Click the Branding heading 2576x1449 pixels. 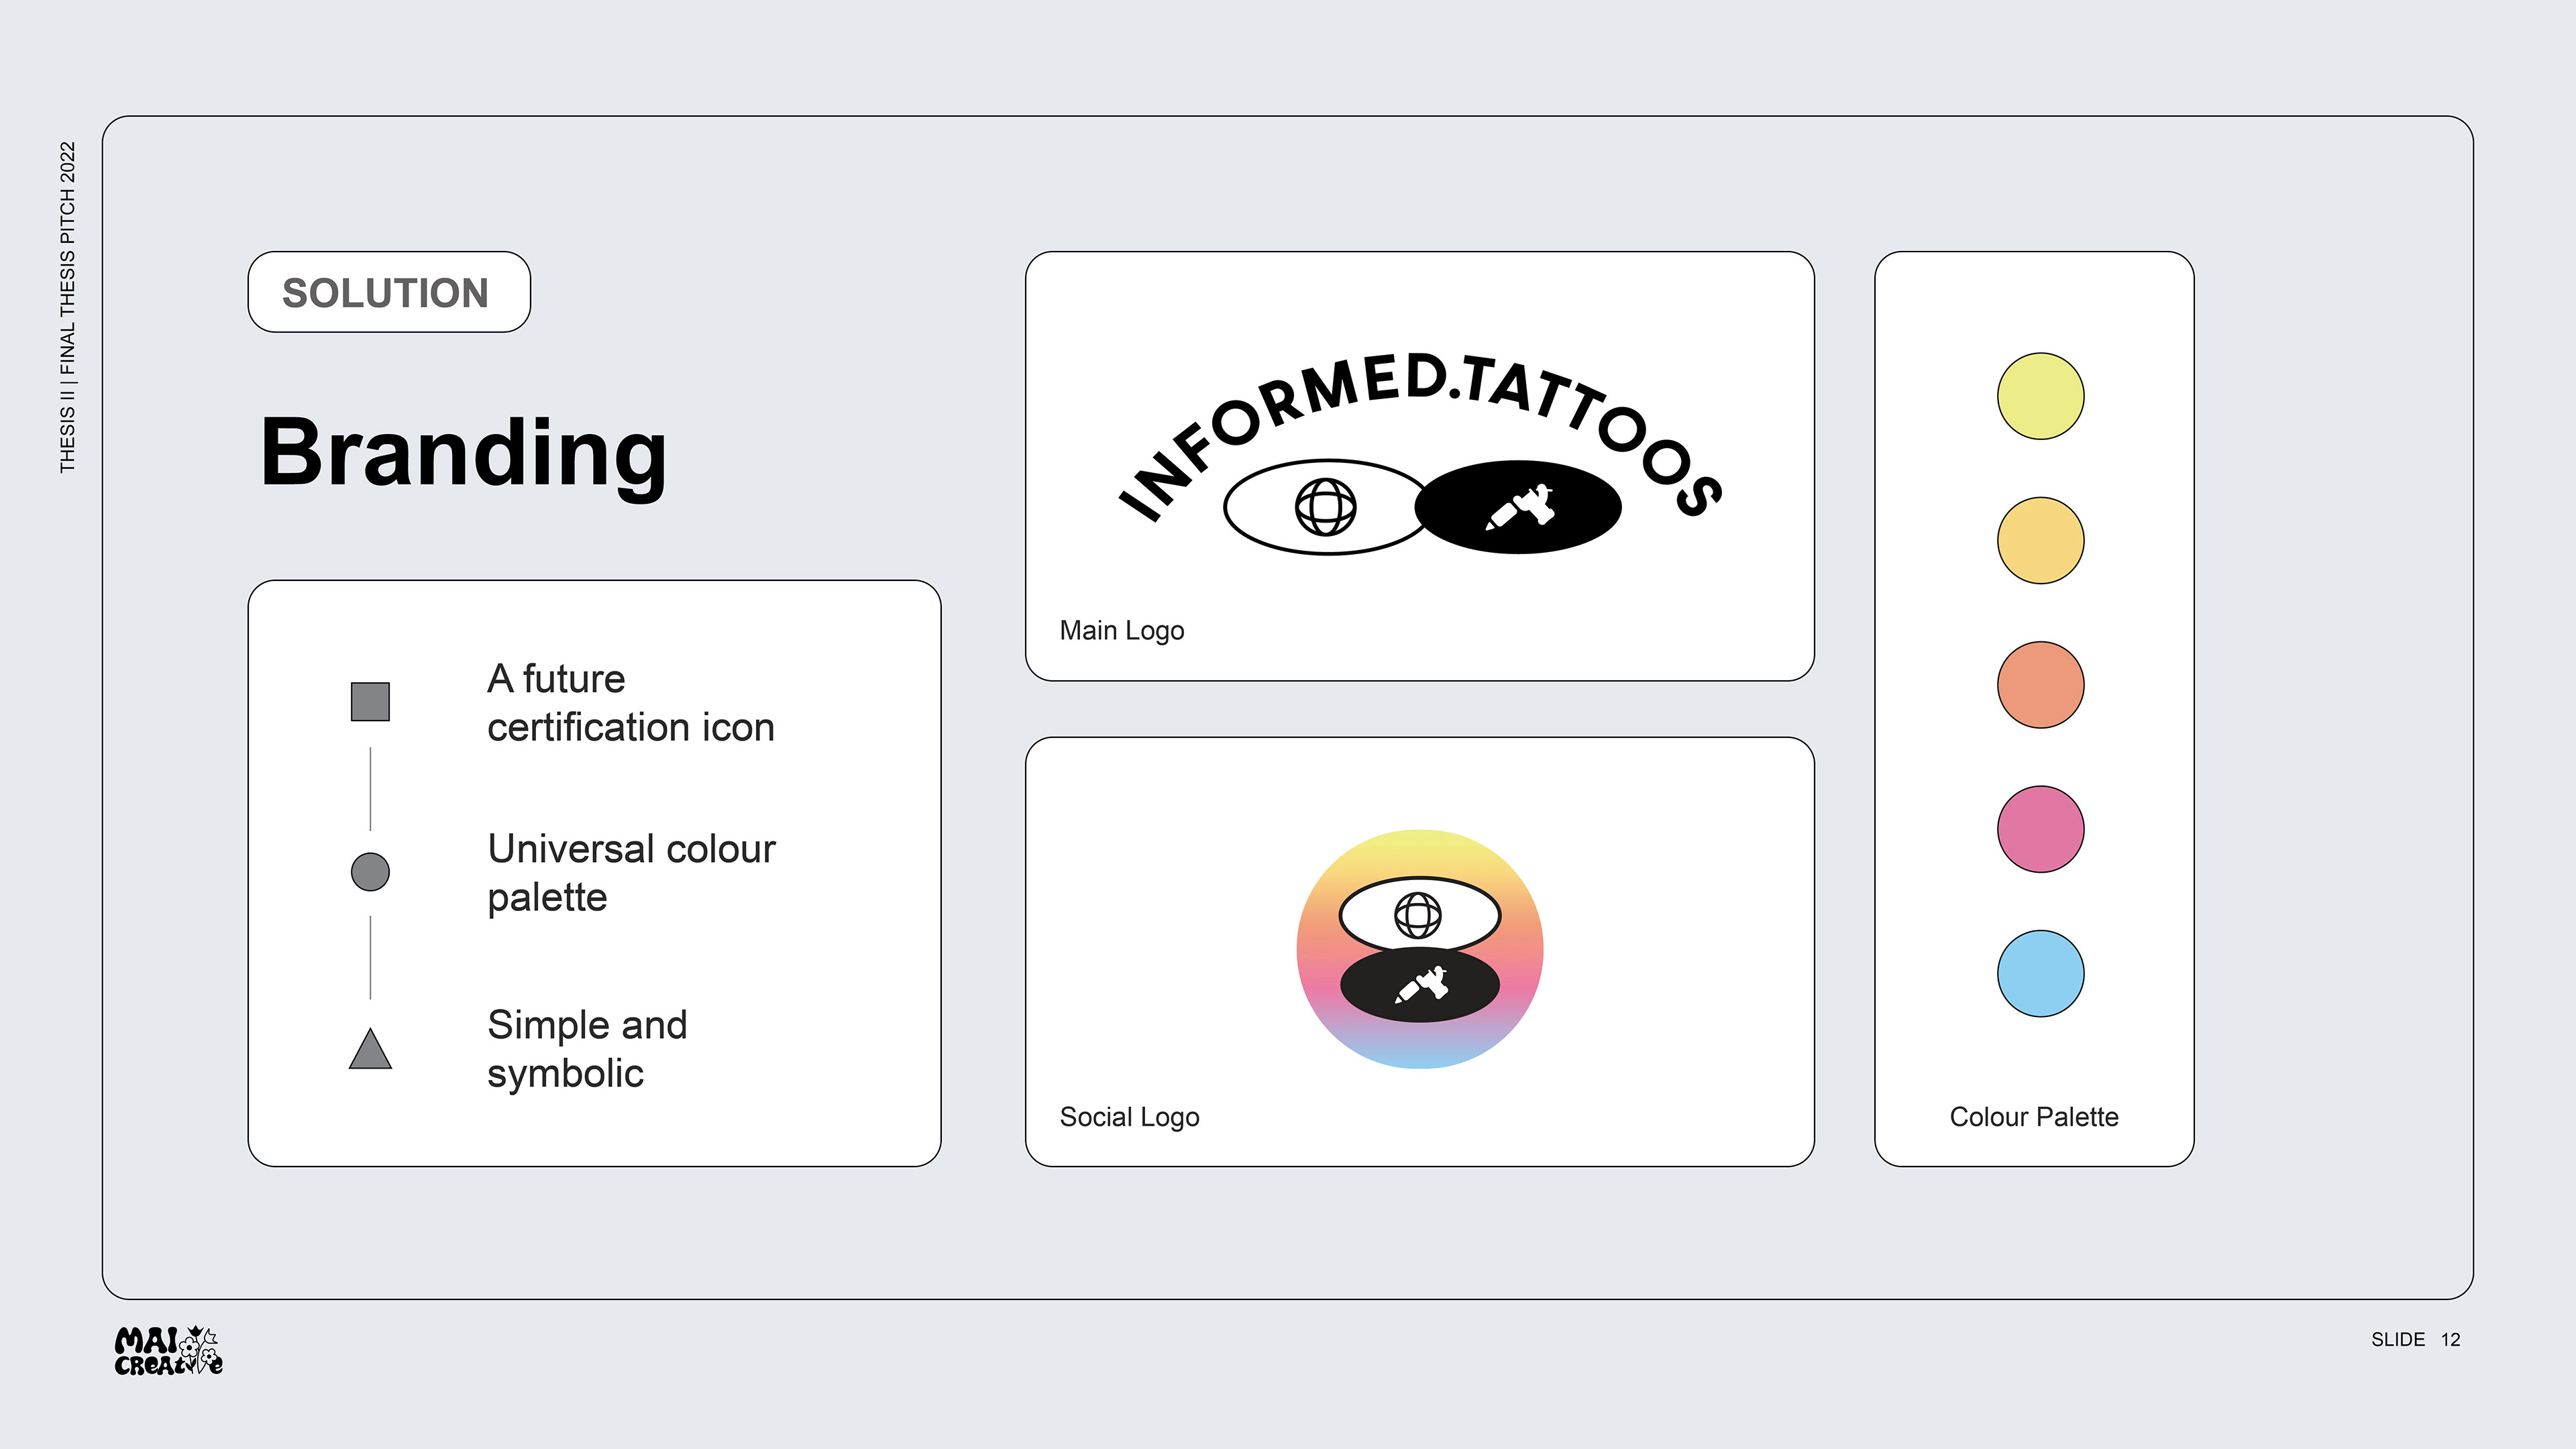point(463,452)
